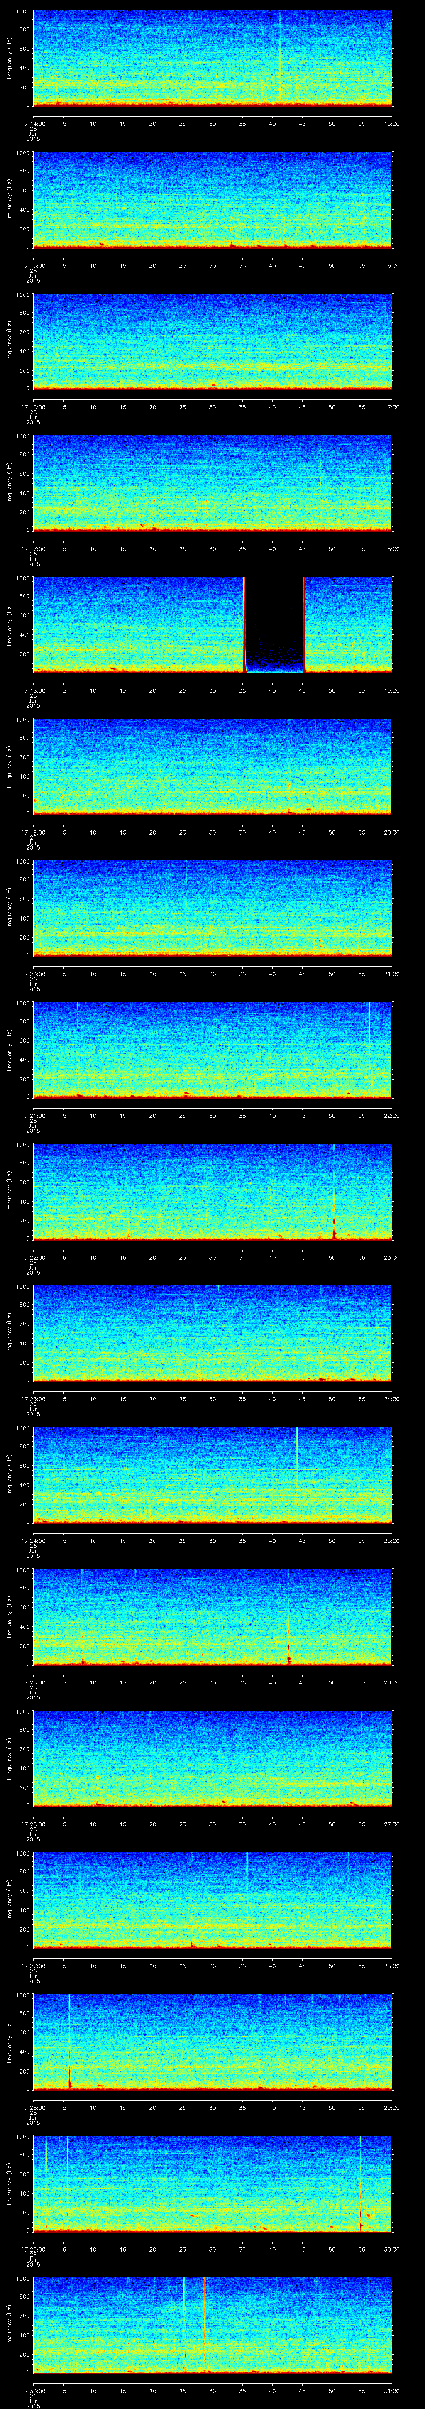Click the 17:19:00 start time label

(33, 832)
